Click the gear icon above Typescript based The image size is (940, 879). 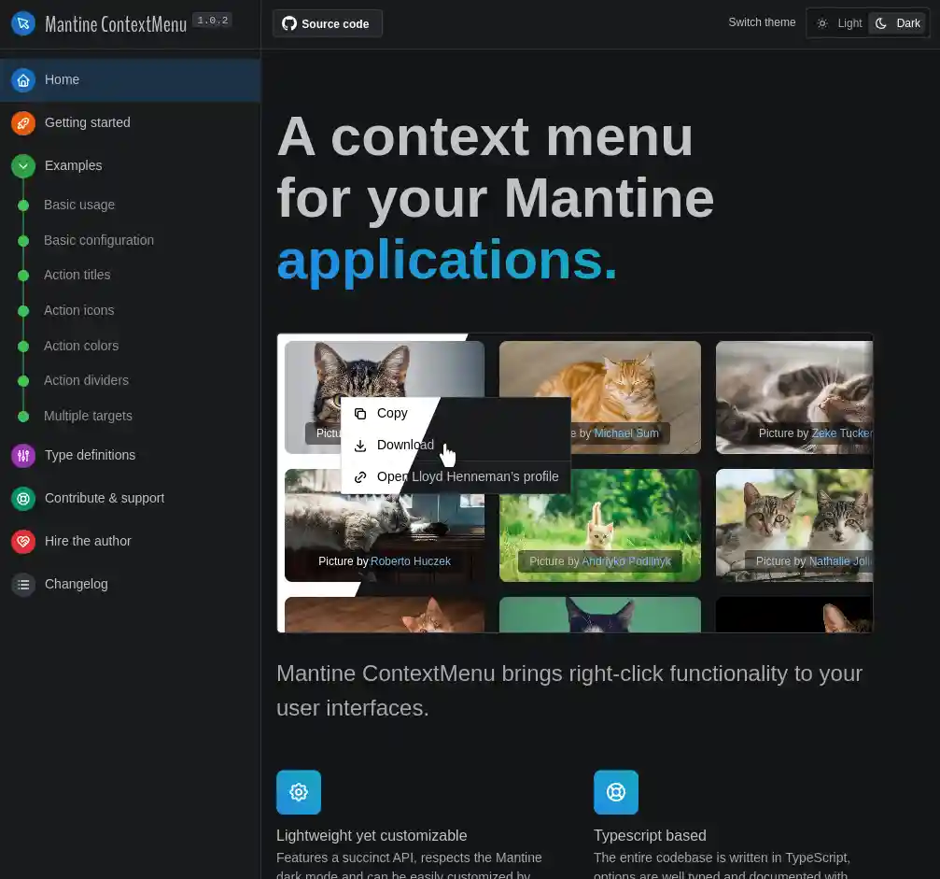[615, 791]
